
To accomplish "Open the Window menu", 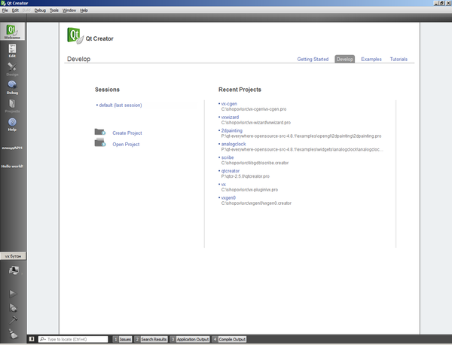I will point(69,11).
